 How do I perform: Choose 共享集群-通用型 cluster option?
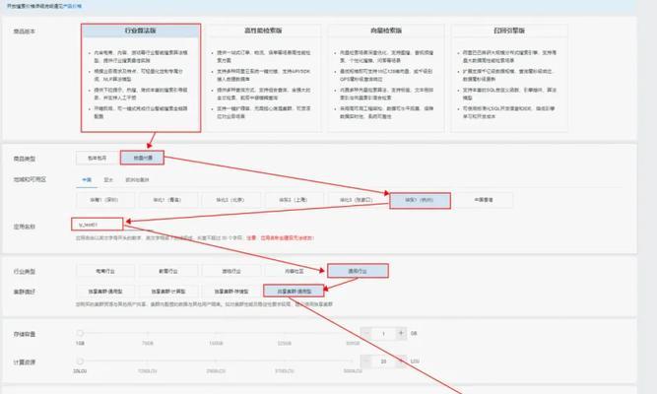(294, 291)
